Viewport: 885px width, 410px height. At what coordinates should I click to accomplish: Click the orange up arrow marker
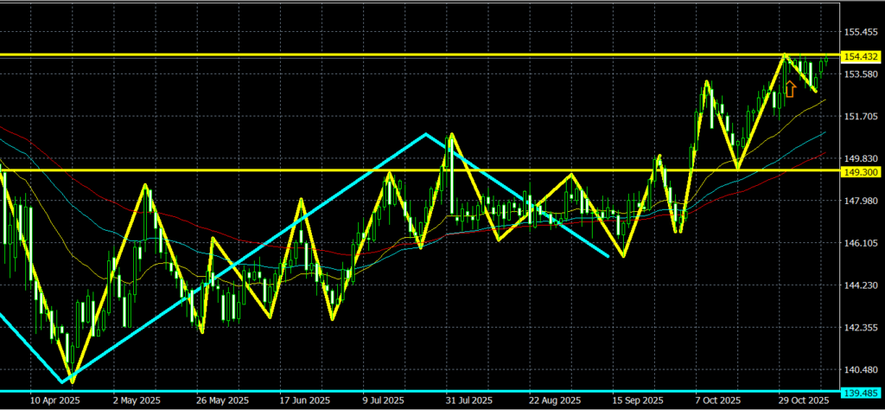coord(789,88)
